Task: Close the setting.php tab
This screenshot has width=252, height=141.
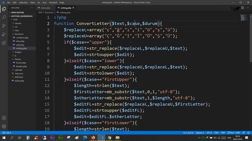Action: pos(73,8)
